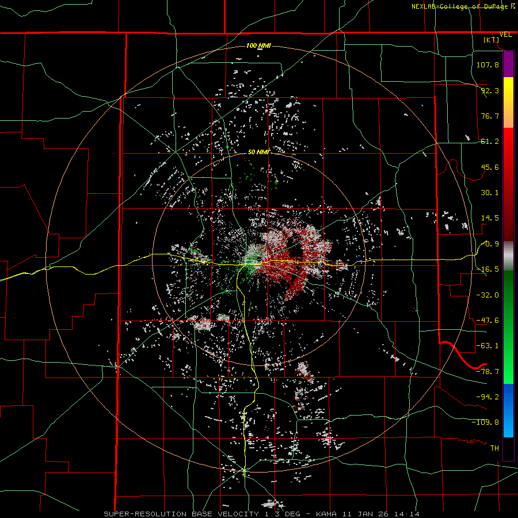Select the 76.7 scale value
The height and width of the screenshot is (518, 518).
490,116
